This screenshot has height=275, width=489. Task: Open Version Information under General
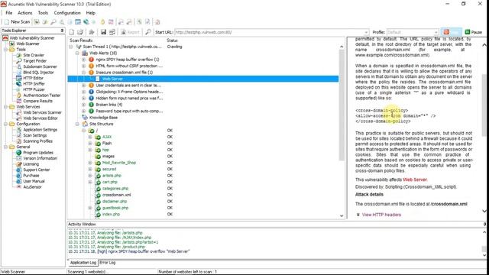point(40,158)
